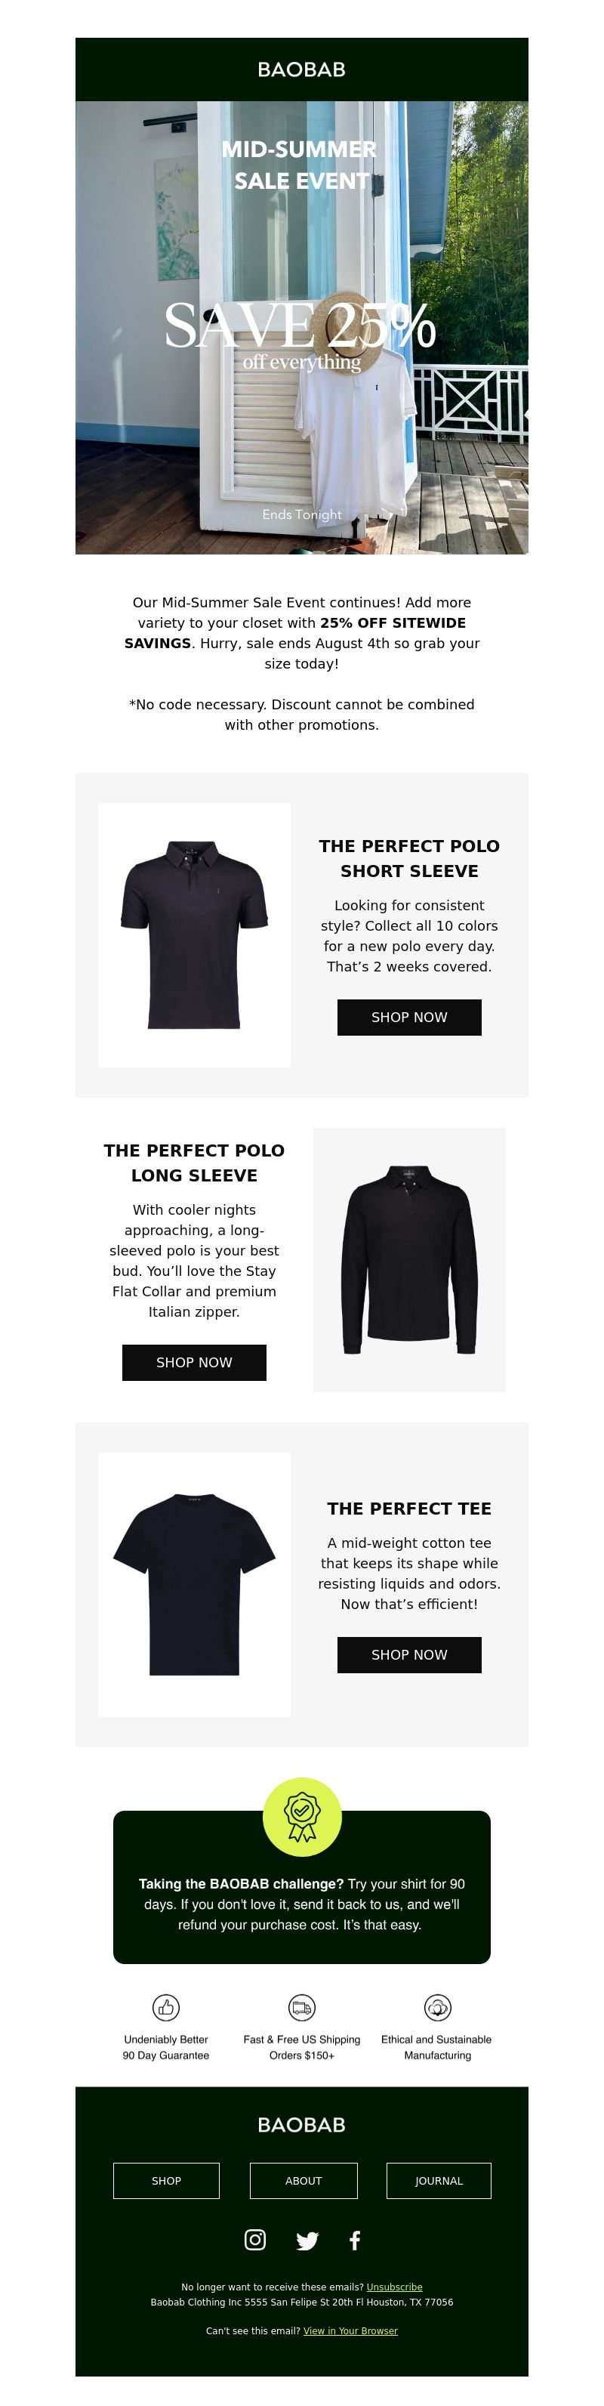
Task: Click the Unsubscribe link
Action: pyautogui.click(x=394, y=2287)
